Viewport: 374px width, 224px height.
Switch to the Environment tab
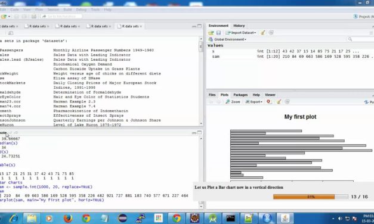(218, 26)
